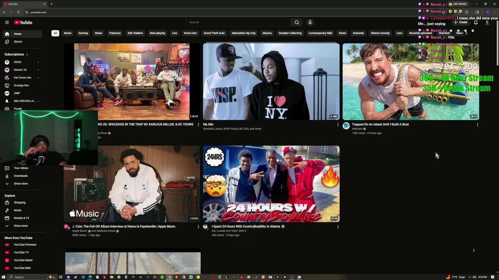Start voice search with the microphone
499x280 pixels.
tap(310, 22)
